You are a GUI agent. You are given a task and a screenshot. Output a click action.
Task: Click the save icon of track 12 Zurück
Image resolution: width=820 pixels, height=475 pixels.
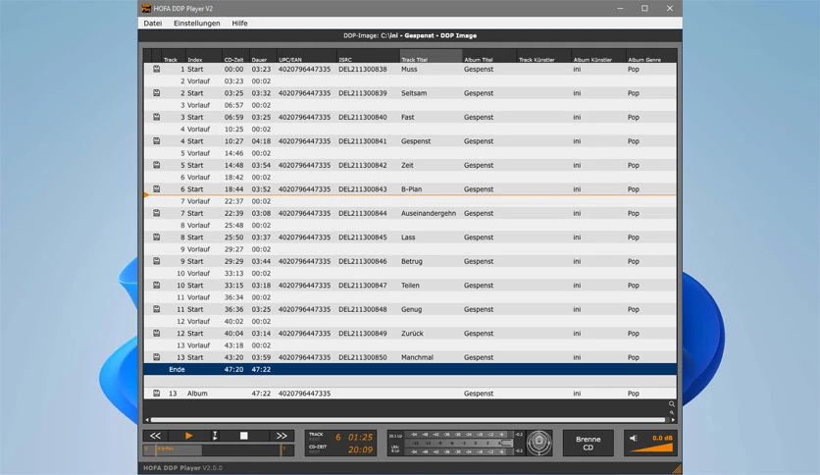click(x=156, y=334)
